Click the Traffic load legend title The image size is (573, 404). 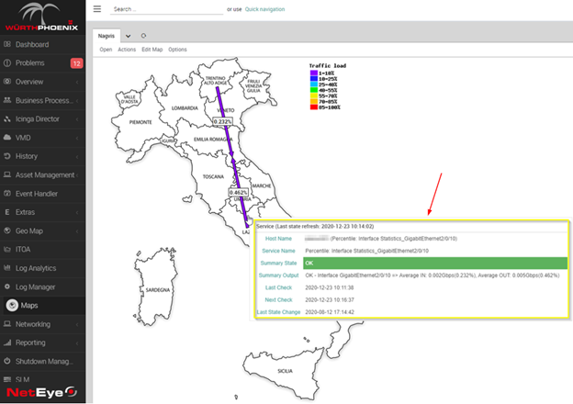[x=328, y=66]
